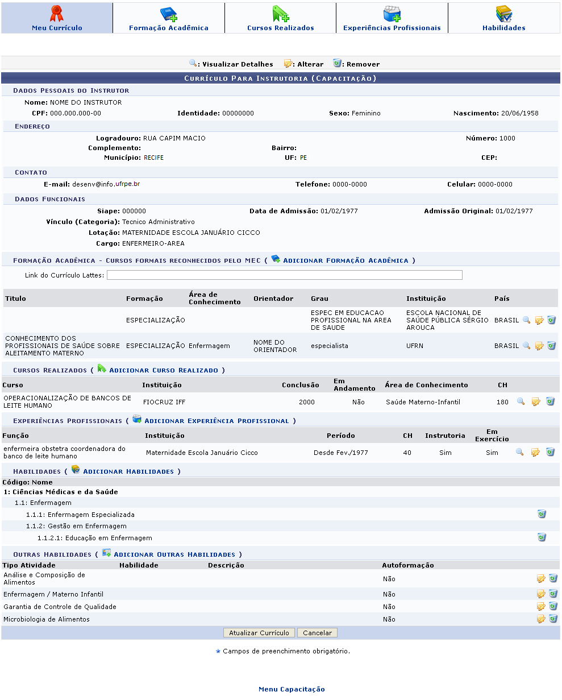Switch to Formação Acadêmica tab

pyautogui.click(x=169, y=18)
